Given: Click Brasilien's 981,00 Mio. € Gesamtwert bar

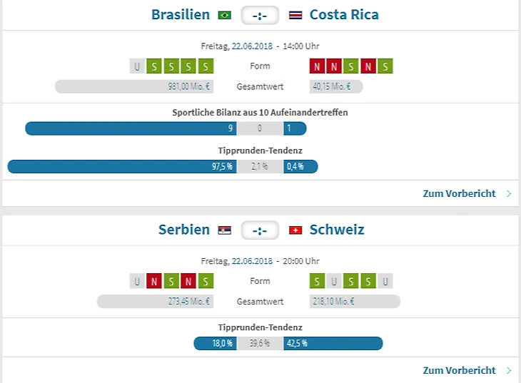Looking at the screenshot, I should pyautogui.click(x=134, y=86).
